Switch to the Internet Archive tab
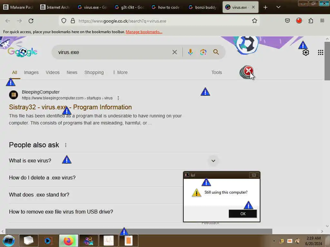 pos(55,7)
